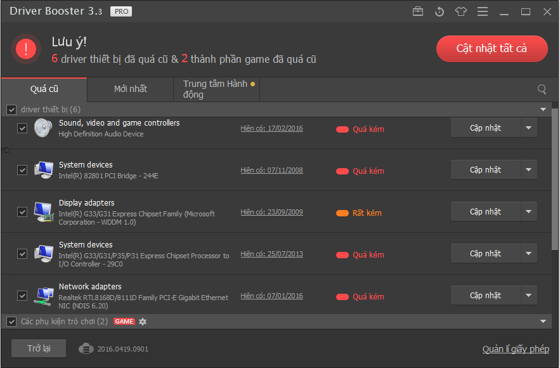This screenshot has width=560, height=368.
Task: Open the 'Trung tâm Hành động' tab
Action: (217, 89)
